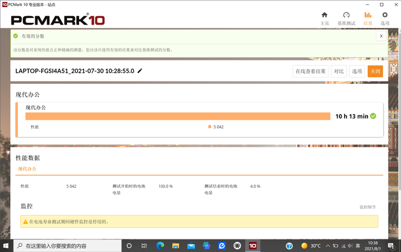Click the orange battery life progress bar
The height and width of the screenshot is (252, 401).
pyautogui.click(x=178, y=116)
